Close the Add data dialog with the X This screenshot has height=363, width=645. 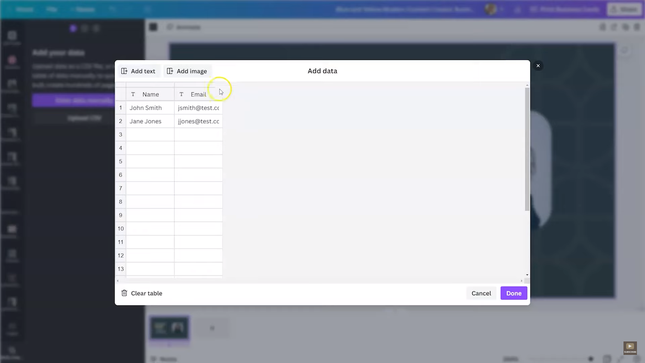(x=537, y=65)
